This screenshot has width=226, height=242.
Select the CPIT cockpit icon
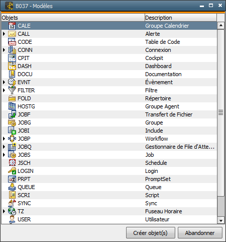coord(12,58)
